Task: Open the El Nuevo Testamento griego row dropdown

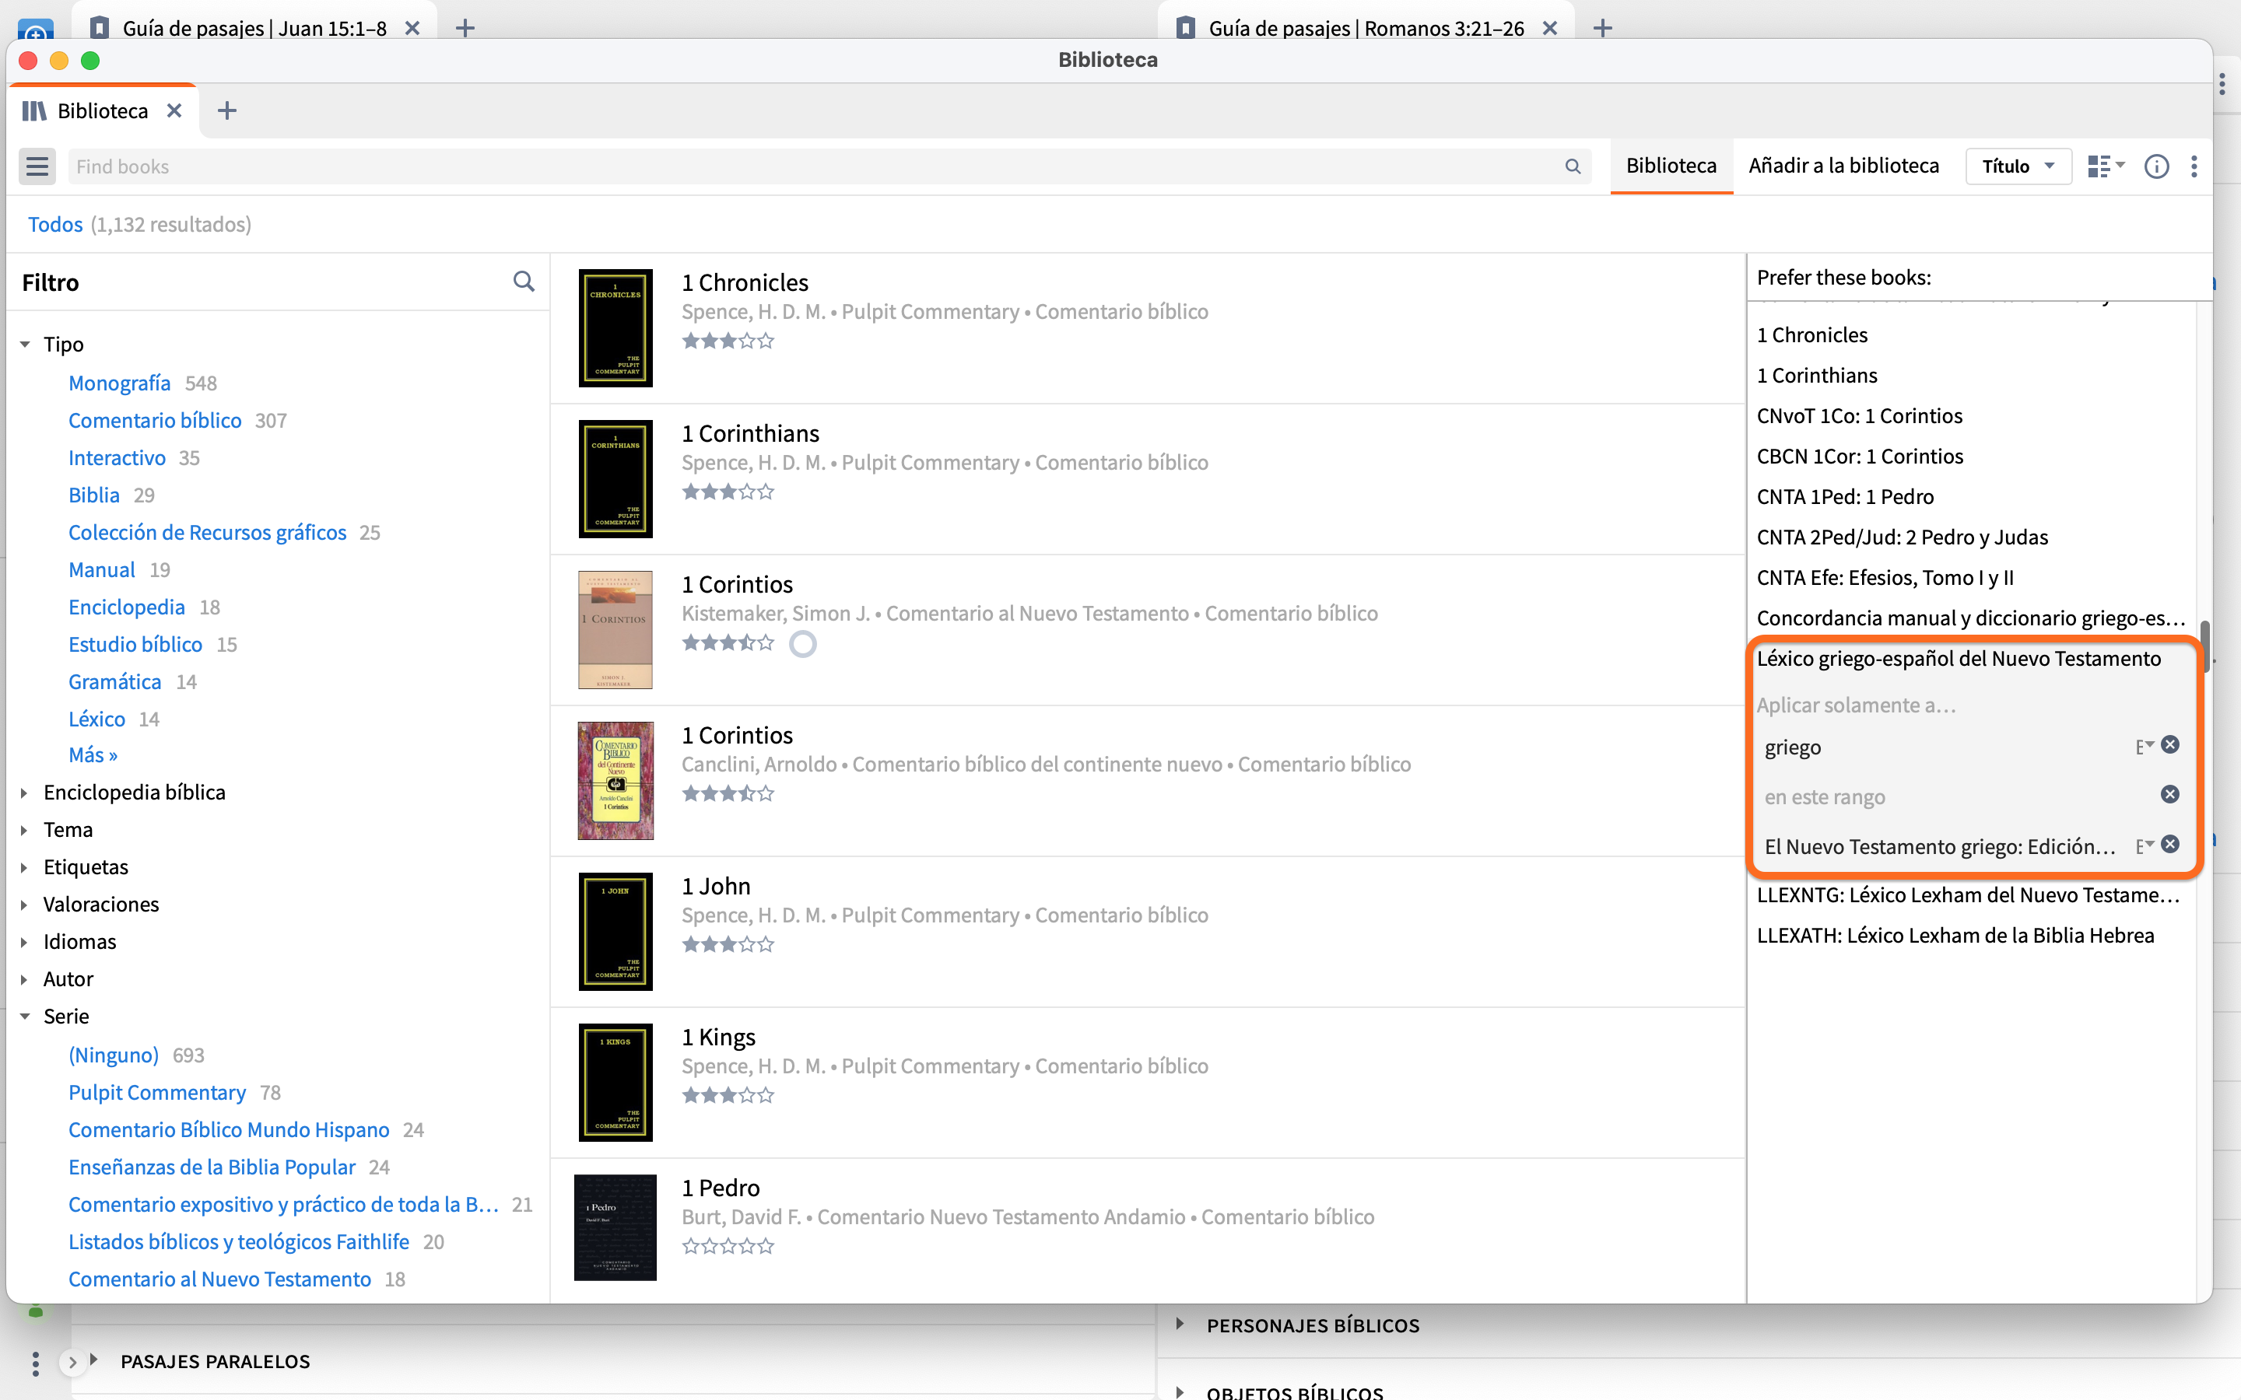Action: (2145, 845)
